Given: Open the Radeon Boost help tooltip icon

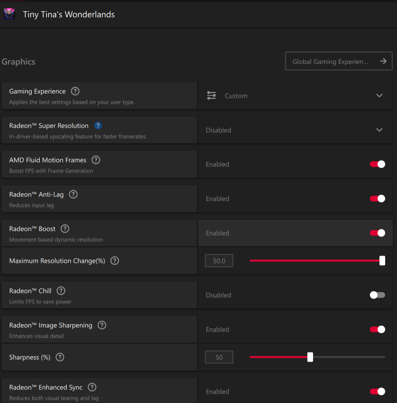Looking at the screenshot, I should coord(65,229).
